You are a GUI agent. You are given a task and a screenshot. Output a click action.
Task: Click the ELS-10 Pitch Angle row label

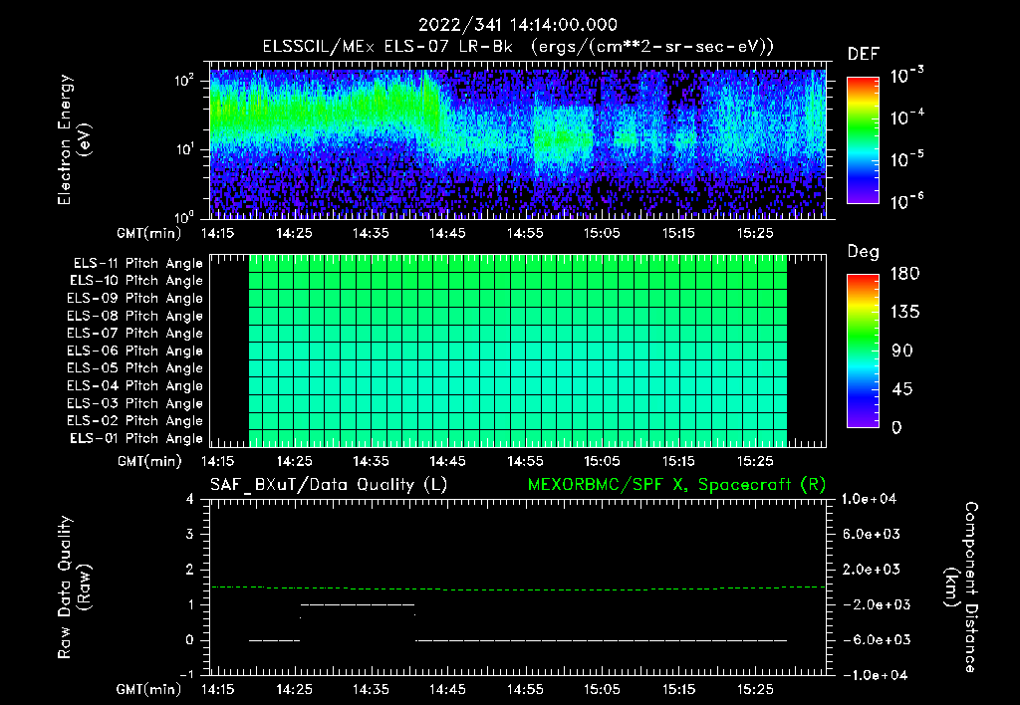(x=136, y=281)
